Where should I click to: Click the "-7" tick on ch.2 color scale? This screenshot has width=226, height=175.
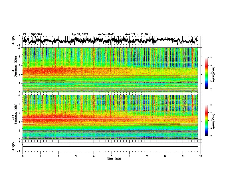tap(211, 136)
